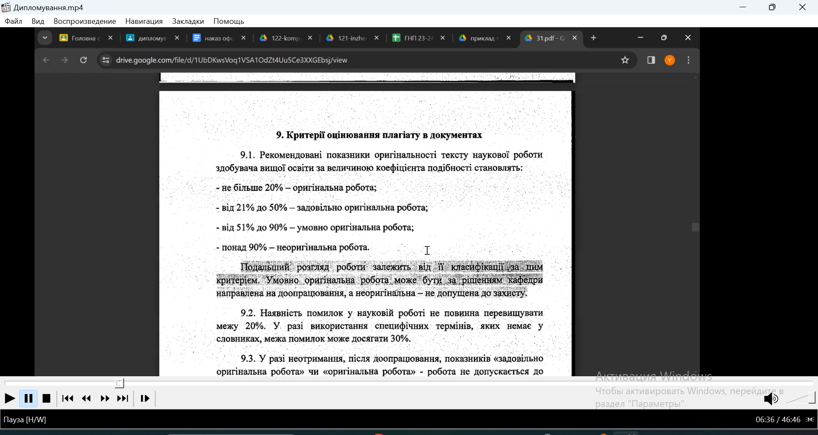This screenshot has height=435, width=818.
Task: Click the browser back arrow
Action: coord(46,60)
